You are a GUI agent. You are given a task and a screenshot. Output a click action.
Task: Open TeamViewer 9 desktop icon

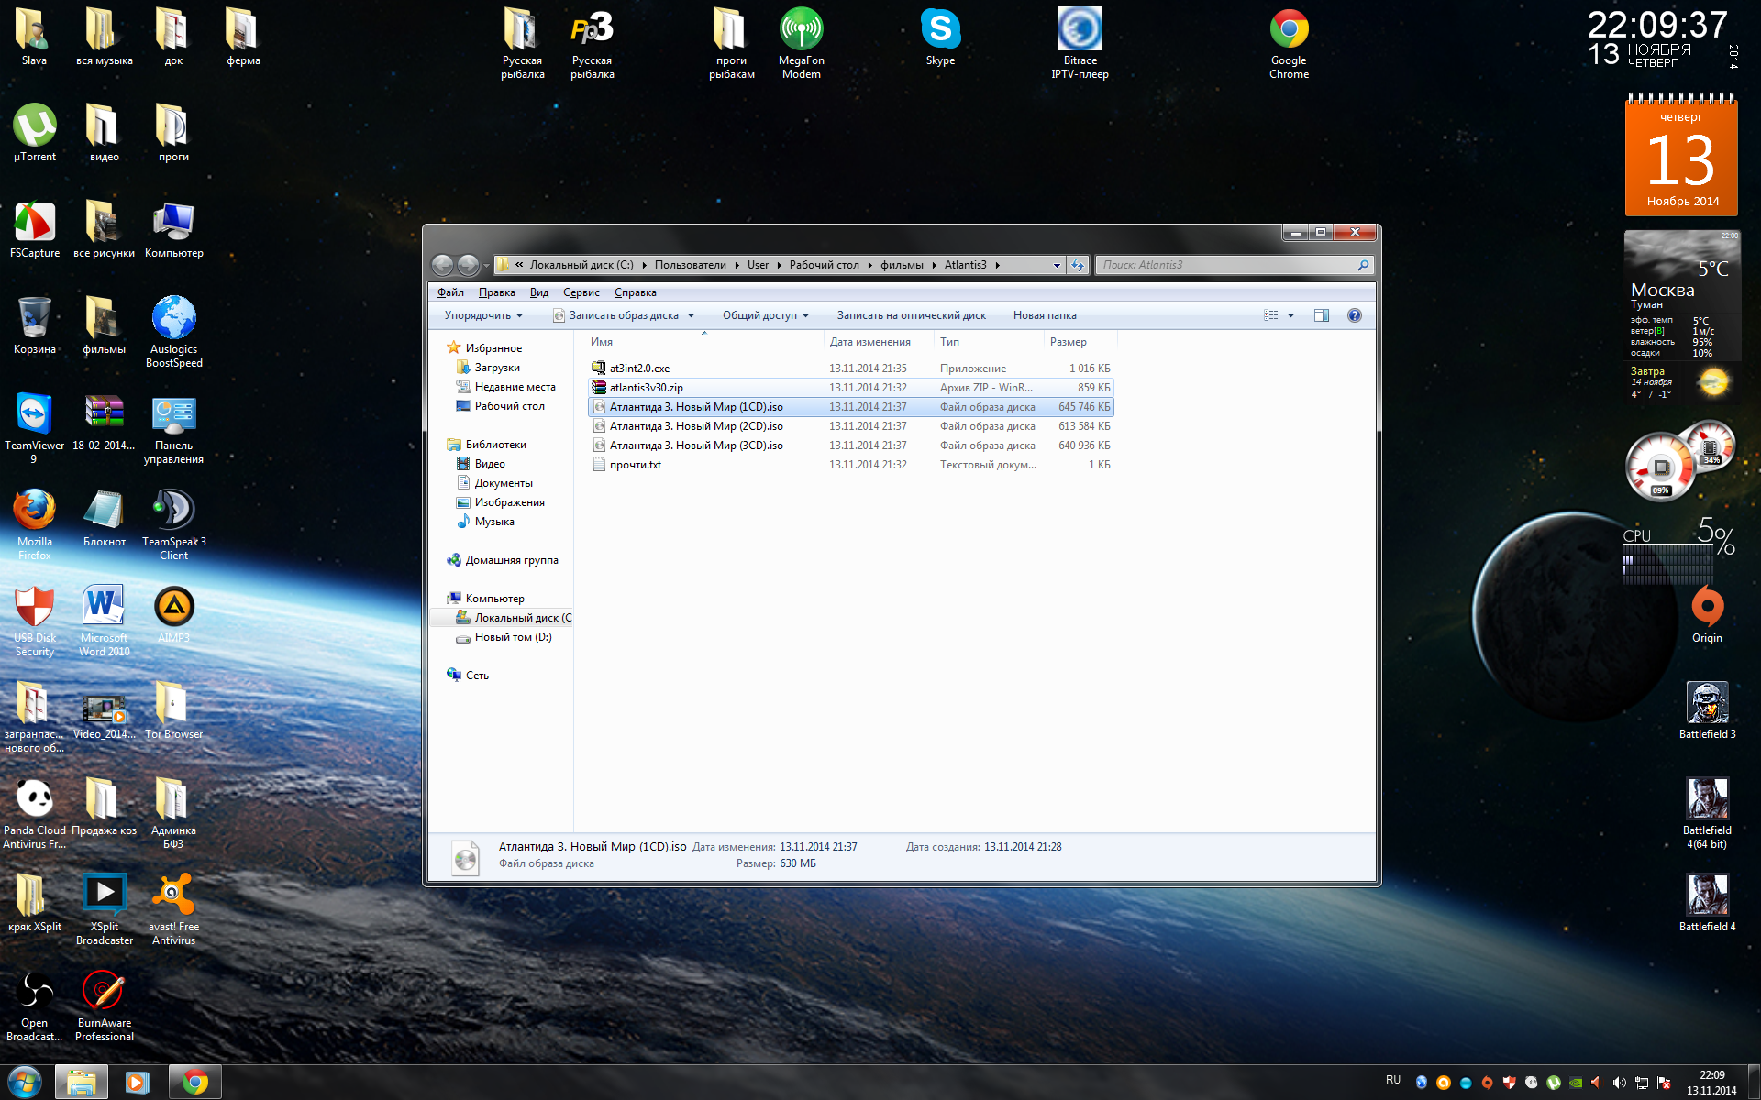[35, 429]
